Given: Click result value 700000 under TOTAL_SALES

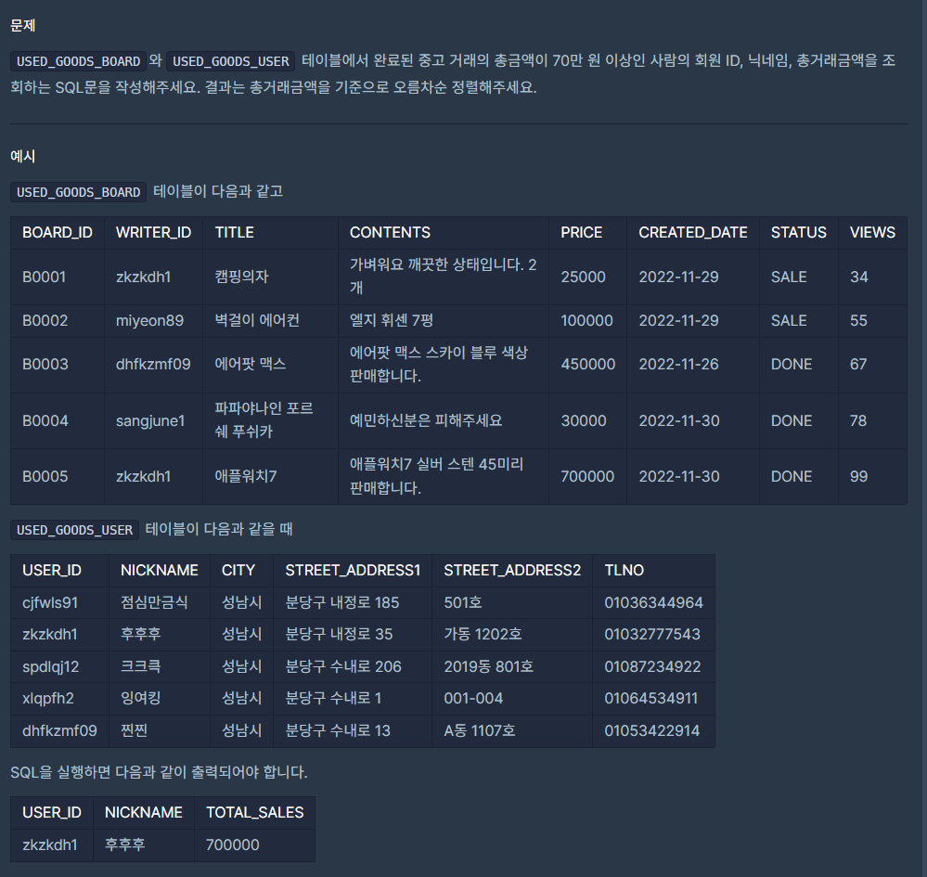Looking at the screenshot, I should pos(232,845).
